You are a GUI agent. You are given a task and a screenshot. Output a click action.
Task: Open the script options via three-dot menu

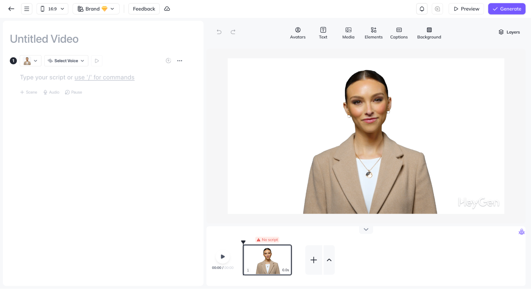tap(180, 61)
